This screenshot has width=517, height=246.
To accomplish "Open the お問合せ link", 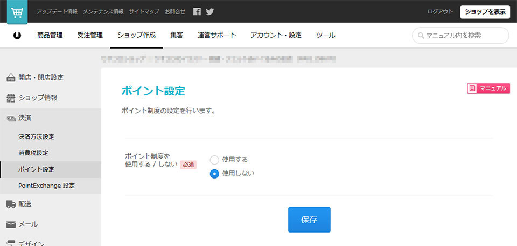I will tap(175, 11).
